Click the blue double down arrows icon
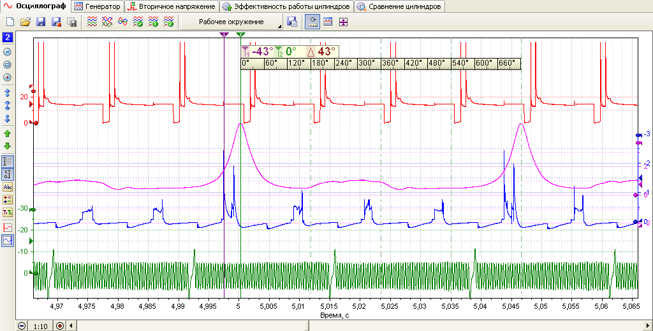 click(x=7, y=118)
